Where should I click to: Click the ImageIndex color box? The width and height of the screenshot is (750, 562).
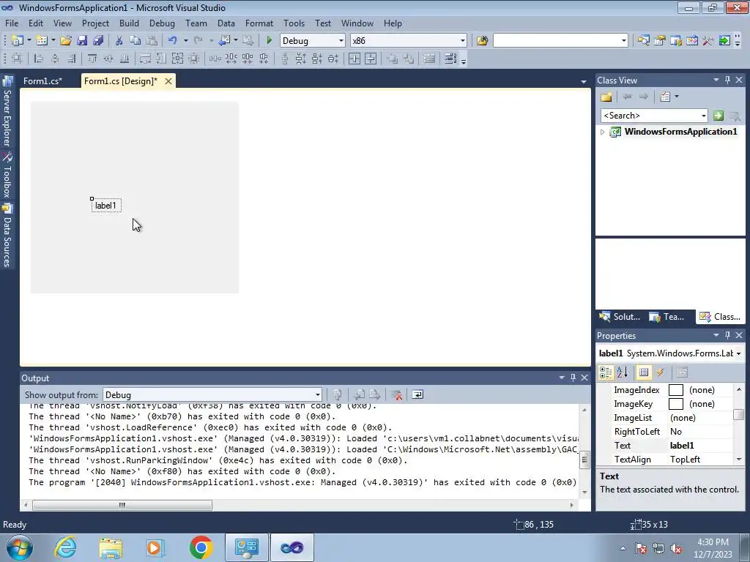click(676, 390)
